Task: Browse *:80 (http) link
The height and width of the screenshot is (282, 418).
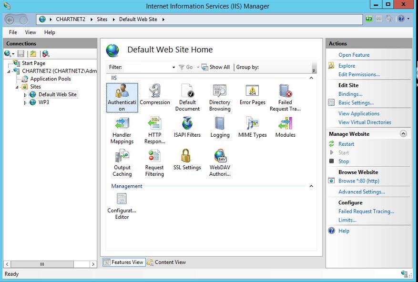Action: click(358, 181)
